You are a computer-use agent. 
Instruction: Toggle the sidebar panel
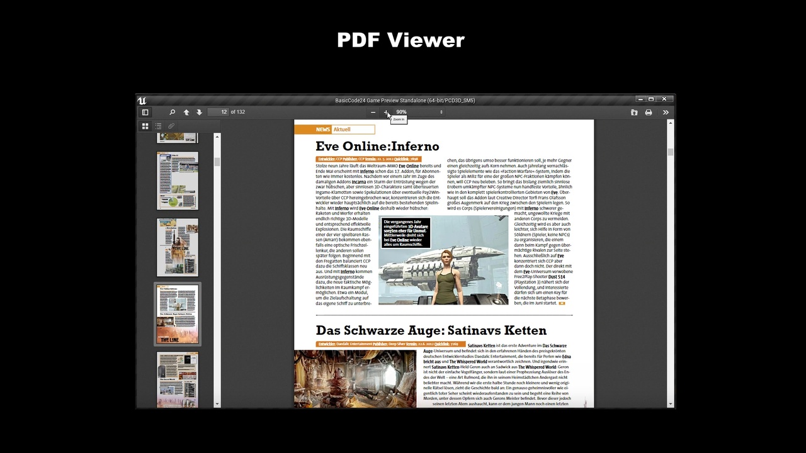(145, 112)
